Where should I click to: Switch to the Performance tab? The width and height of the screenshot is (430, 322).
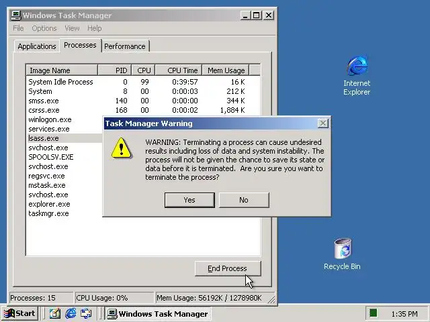(125, 46)
